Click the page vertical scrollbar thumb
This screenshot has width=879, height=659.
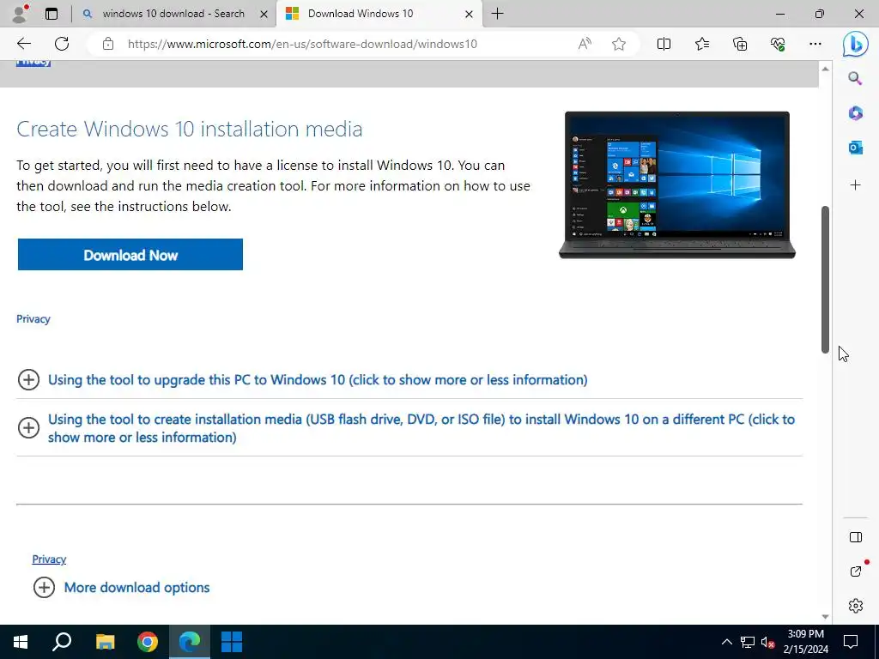coord(825,279)
